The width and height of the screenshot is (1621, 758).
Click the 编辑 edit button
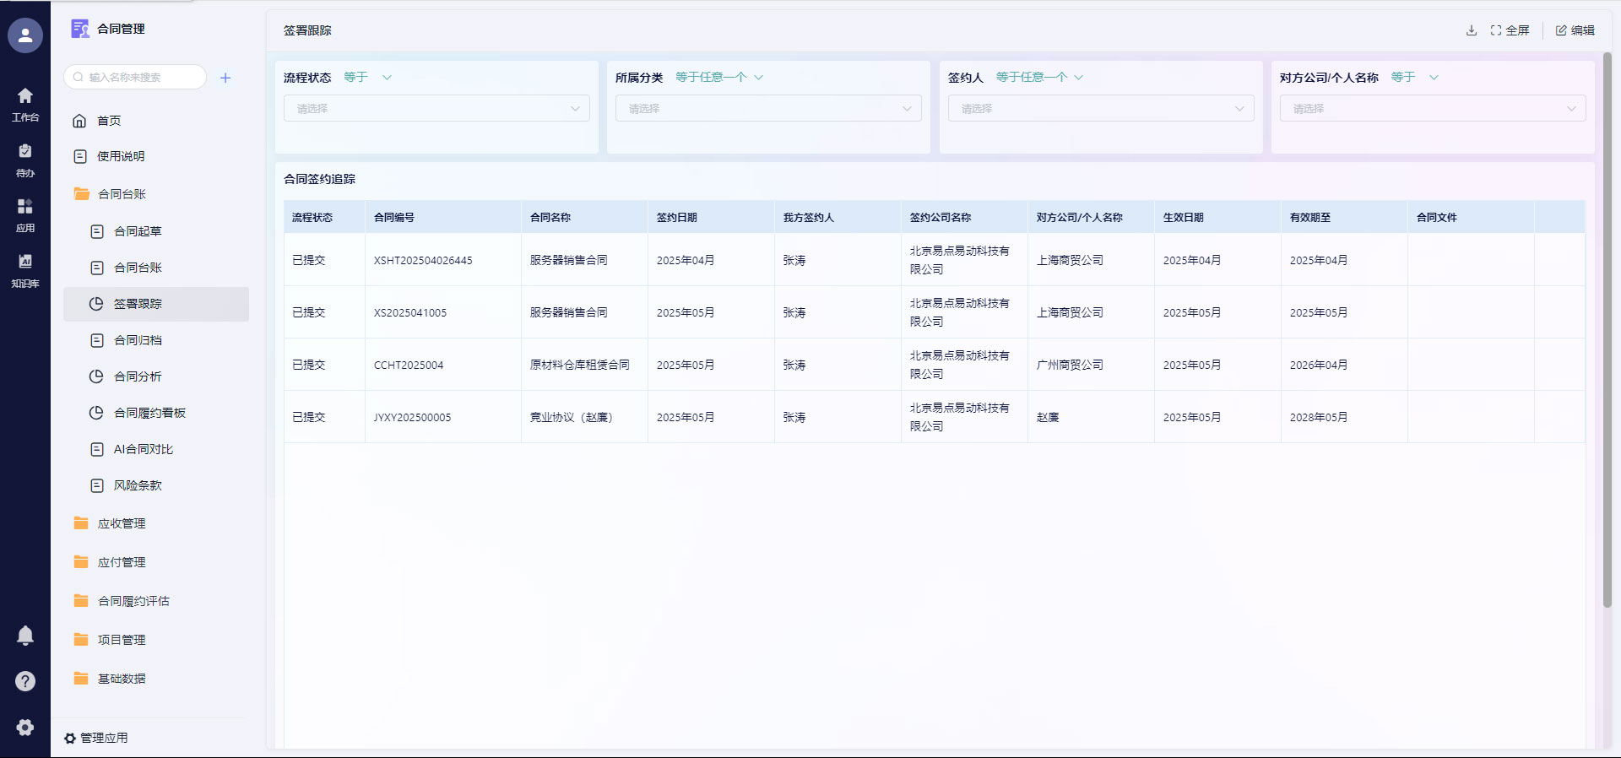pyautogui.click(x=1575, y=30)
